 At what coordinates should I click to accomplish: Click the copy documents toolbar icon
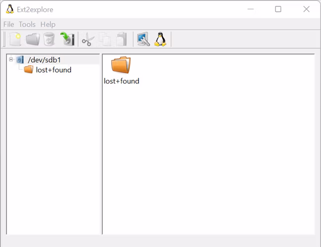[105, 39]
